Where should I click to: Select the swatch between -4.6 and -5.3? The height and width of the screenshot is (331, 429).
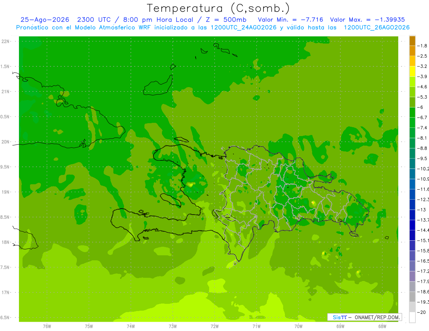point(412,92)
